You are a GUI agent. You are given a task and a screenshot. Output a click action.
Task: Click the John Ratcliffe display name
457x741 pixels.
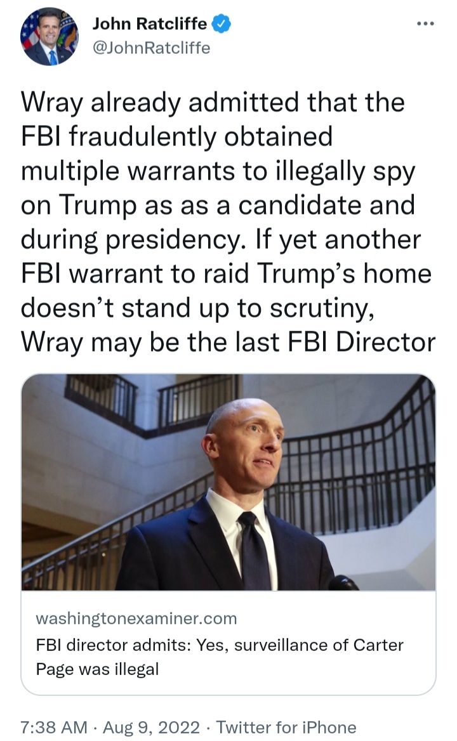click(x=149, y=23)
